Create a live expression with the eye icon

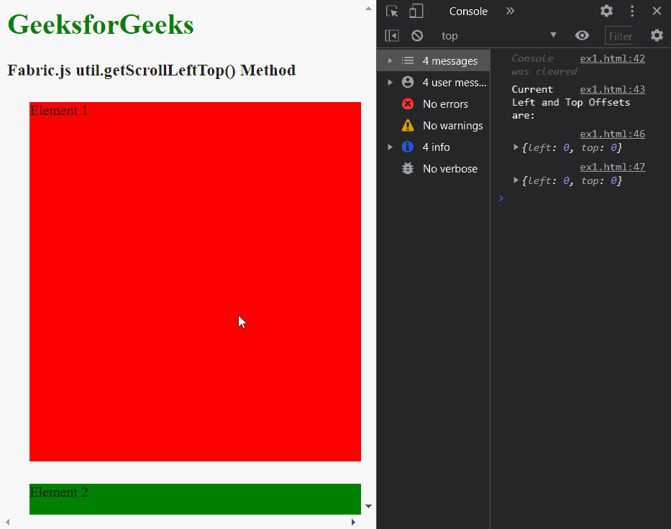pyautogui.click(x=583, y=35)
